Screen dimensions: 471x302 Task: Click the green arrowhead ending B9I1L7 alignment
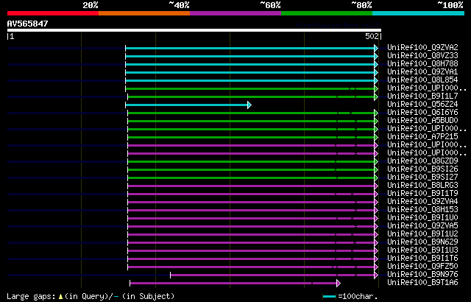(x=376, y=96)
